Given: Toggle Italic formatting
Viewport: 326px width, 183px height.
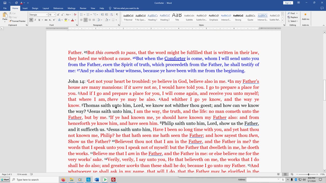Looking at the screenshot, I should coord(35,20).
